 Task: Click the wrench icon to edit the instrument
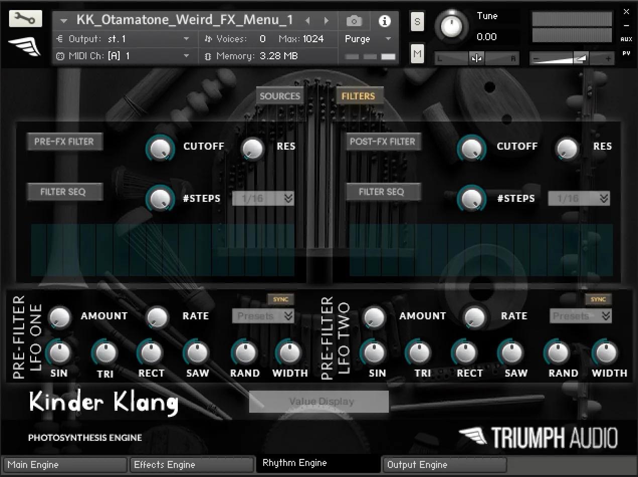tap(26, 18)
